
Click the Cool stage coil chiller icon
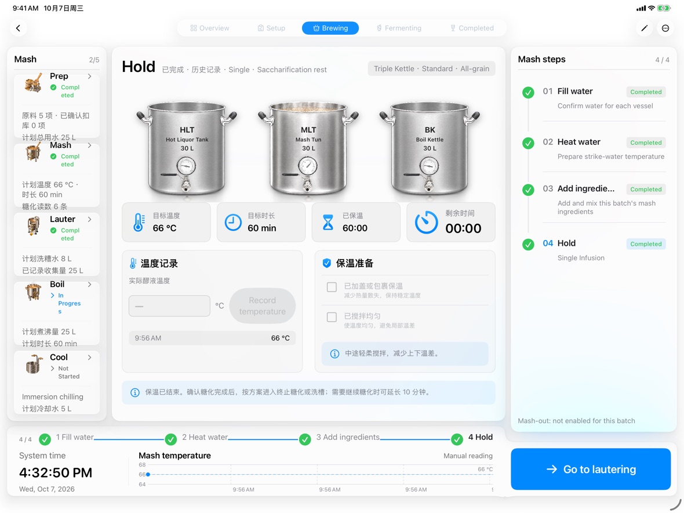[34, 364]
